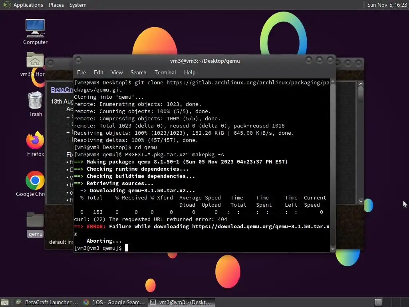Click the show desktop button in taskbar

pos(5,302)
